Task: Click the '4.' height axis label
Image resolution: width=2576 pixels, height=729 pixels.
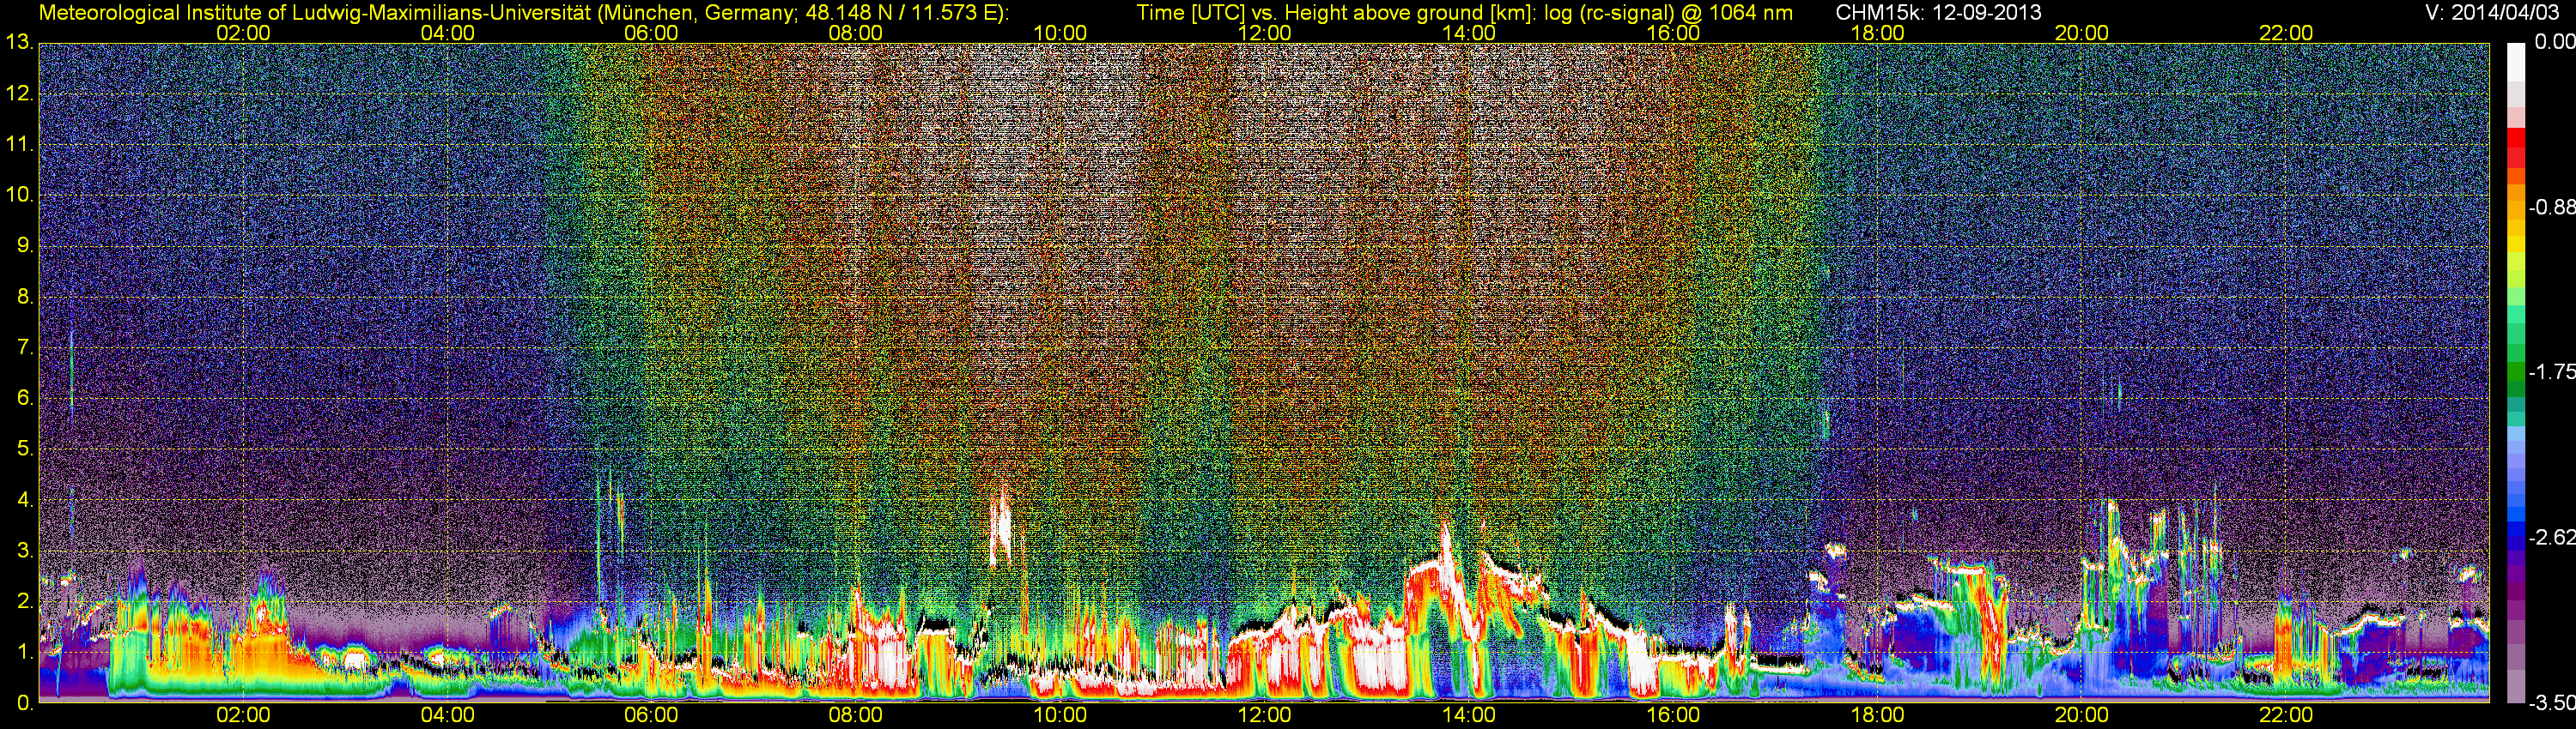Action: pyautogui.click(x=25, y=499)
